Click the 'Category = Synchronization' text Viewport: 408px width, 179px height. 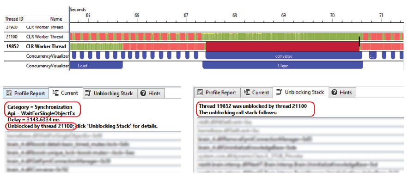(x=40, y=107)
